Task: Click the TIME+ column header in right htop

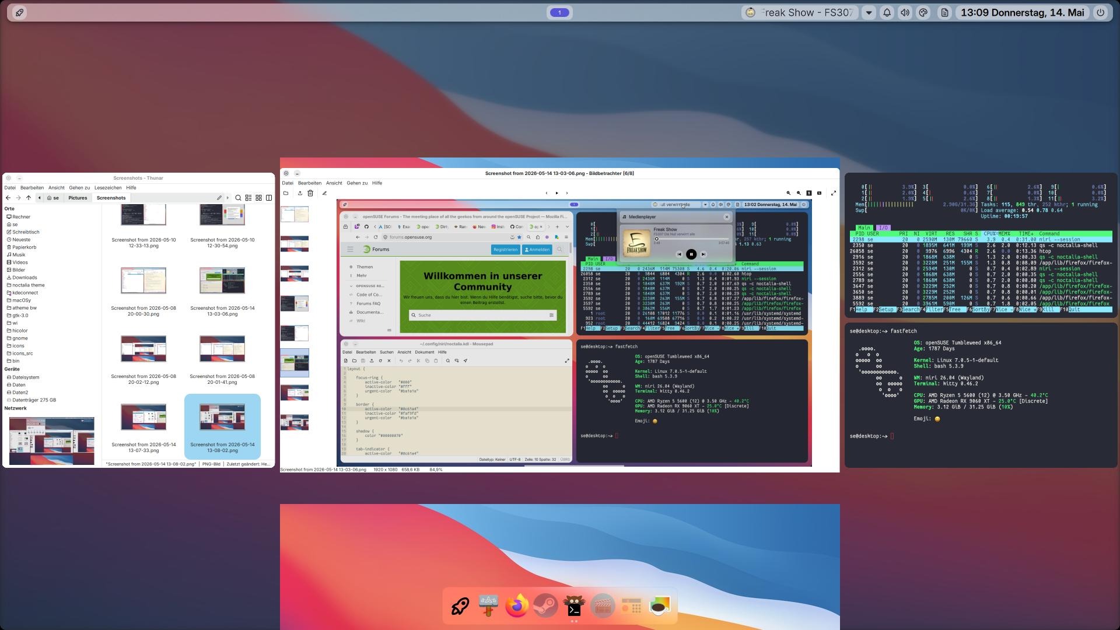Action: [1025, 234]
